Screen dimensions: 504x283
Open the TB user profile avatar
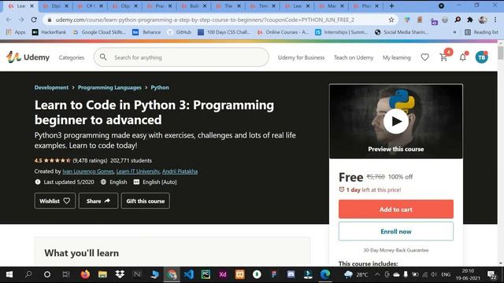[481, 57]
